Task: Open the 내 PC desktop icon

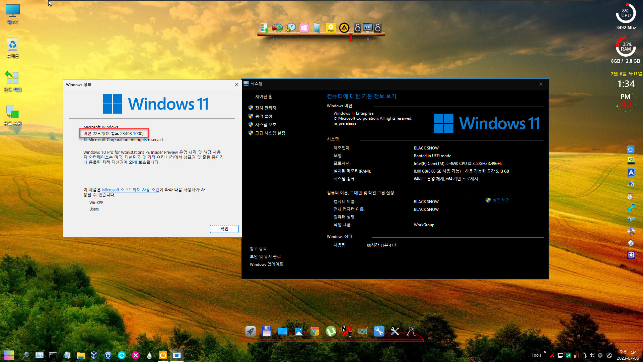Action: [13, 14]
